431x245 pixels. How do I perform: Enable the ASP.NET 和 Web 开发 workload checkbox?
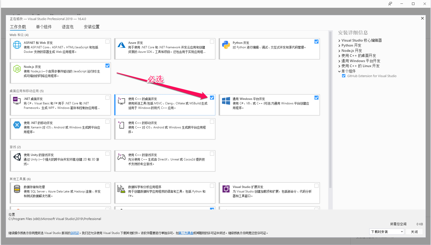coord(107,42)
